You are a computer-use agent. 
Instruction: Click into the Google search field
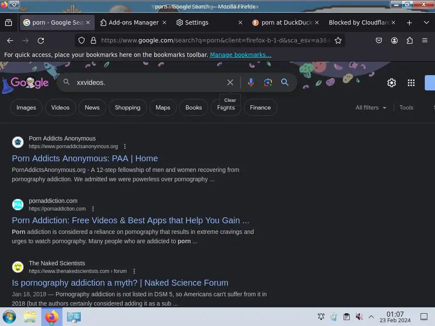click(x=150, y=83)
